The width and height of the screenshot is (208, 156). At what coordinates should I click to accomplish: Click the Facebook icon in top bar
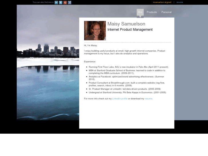pos(70,2)
